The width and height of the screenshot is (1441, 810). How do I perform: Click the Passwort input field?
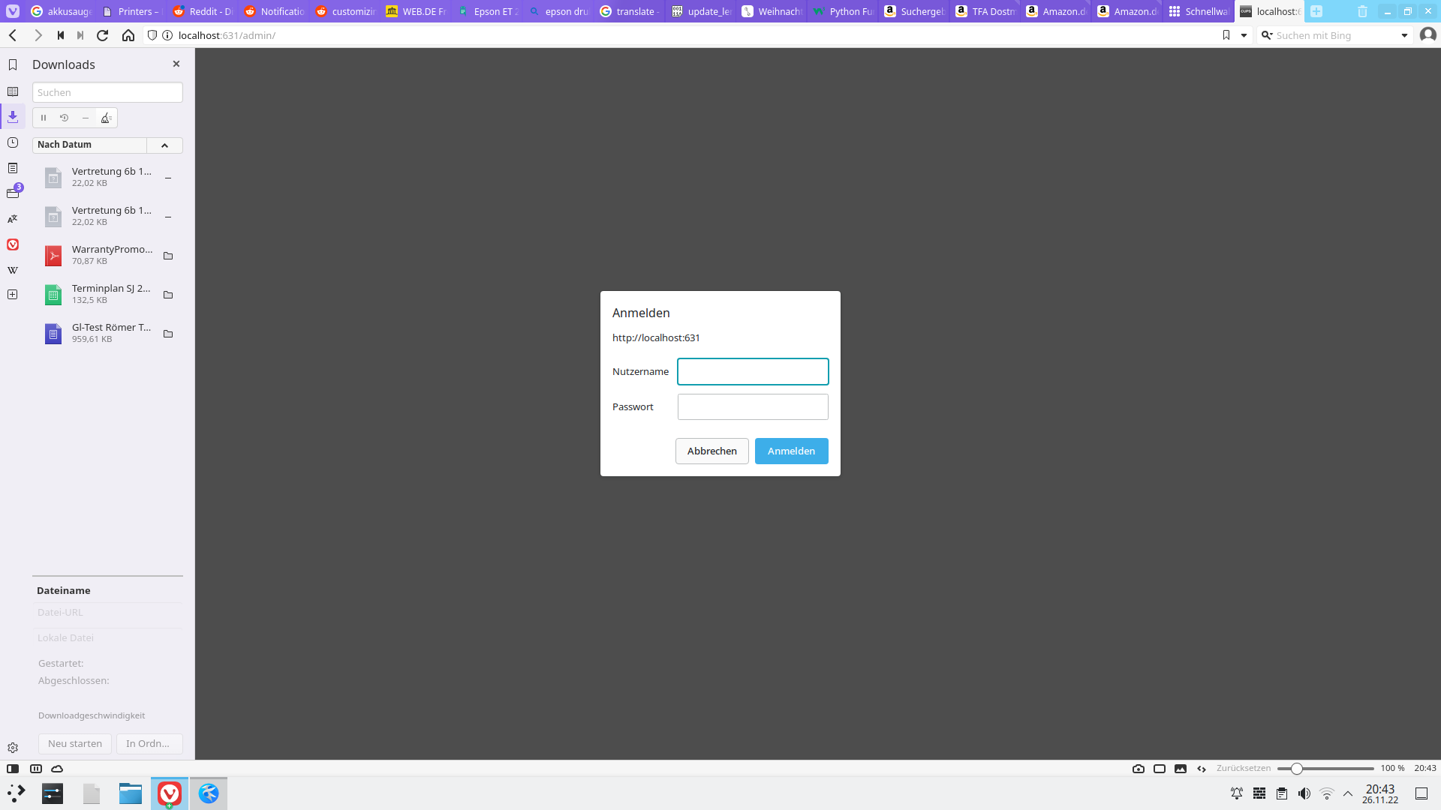pyautogui.click(x=753, y=407)
